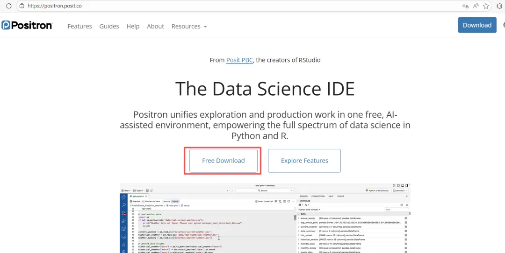Open the Positron IDE screenshot preview

tap(265, 218)
